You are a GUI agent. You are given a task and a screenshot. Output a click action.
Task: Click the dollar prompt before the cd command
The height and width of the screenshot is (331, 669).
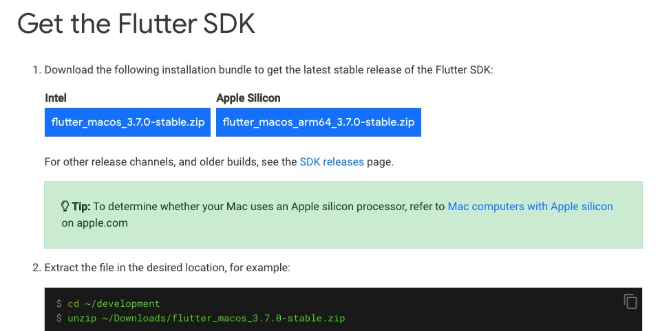[59, 304]
